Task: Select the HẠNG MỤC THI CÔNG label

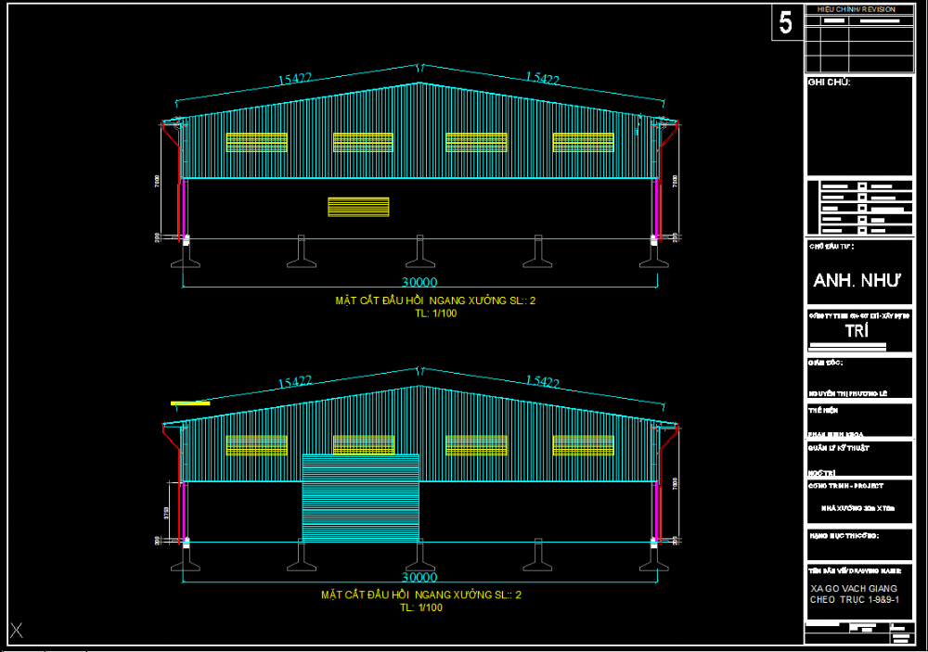Action: tap(844, 535)
